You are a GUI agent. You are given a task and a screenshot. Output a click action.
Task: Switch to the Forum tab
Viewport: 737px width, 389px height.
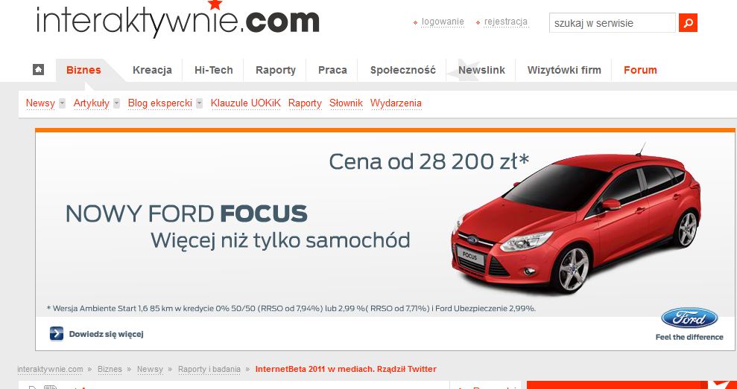[640, 70]
